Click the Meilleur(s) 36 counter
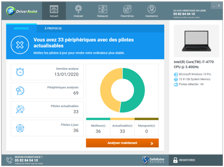Image resolution: width=224 pixels, height=167 pixels. (98, 128)
